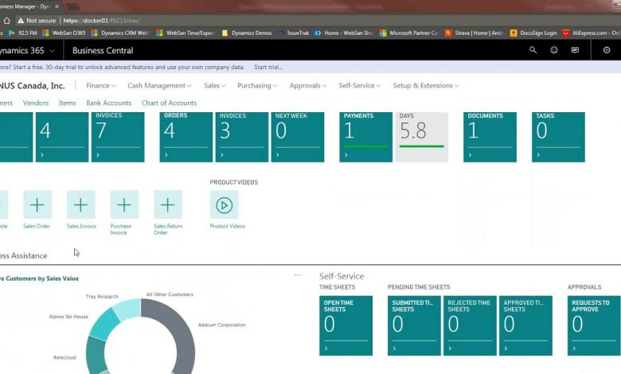The image size is (621, 374).
Task: Open the Invoices tile showing 3
Action: point(242,137)
